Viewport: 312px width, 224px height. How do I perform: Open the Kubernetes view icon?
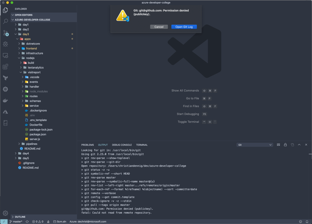[x=5, y=89]
